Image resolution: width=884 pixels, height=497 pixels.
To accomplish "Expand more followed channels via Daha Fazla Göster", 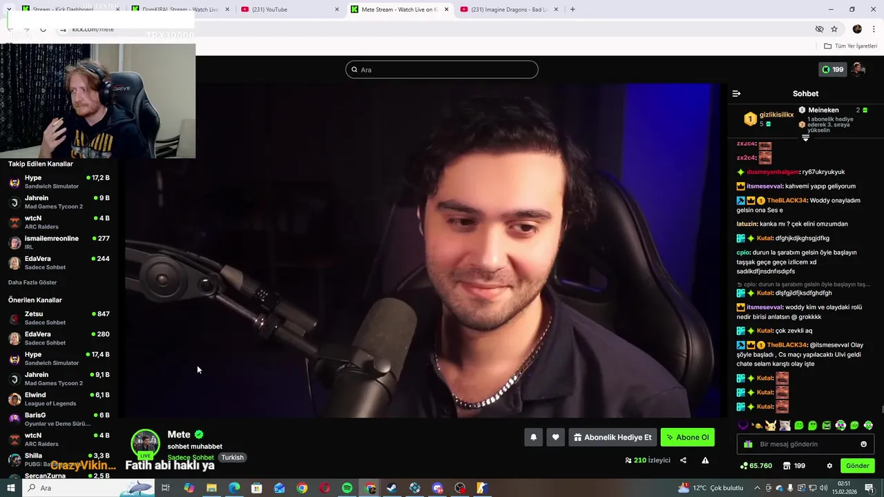I will point(32,282).
